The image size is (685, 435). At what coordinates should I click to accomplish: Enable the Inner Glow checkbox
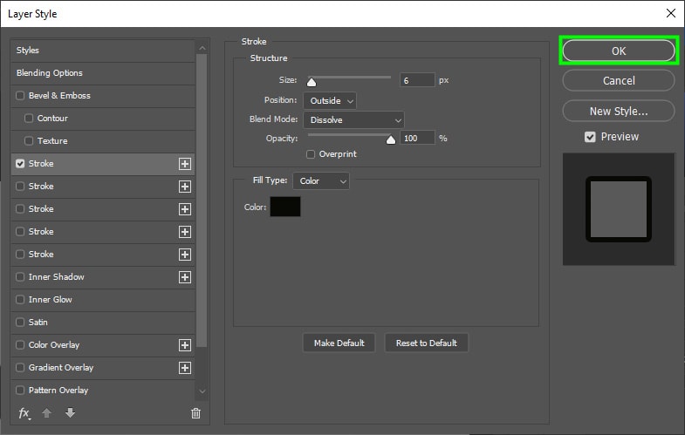pyautogui.click(x=20, y=300)
